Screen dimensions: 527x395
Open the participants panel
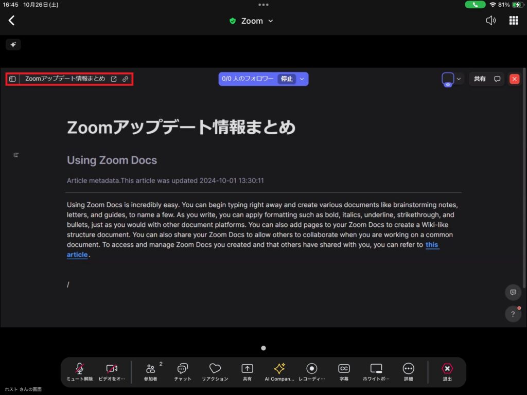(x=151, y=371)
